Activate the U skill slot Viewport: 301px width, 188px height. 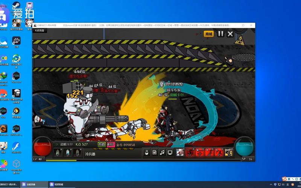point(190,152)
